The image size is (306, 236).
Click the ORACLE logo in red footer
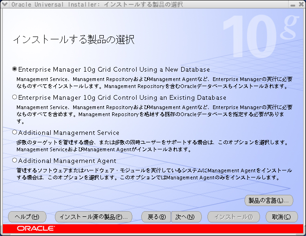[36, 229]
